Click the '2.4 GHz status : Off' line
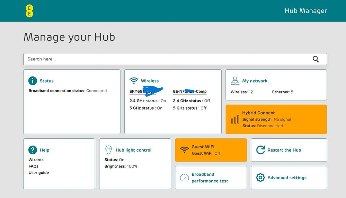Screen dimensions: 346x198 click(x=192, y=101)
